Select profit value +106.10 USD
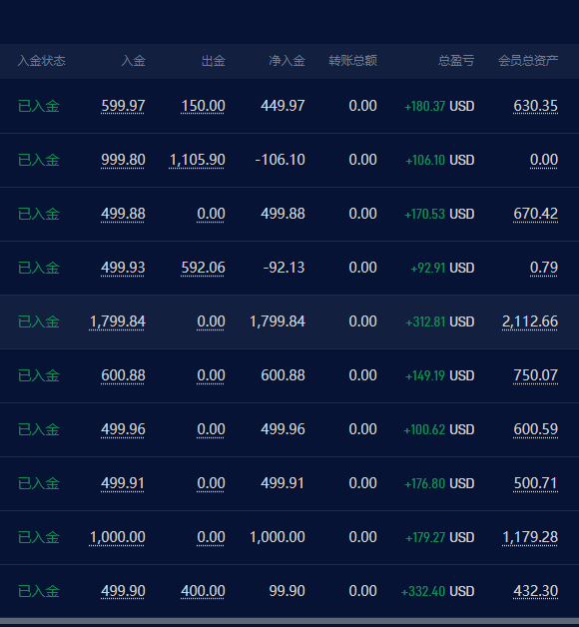The height and width of the screenshot is (627, 579). pos(440,161)
